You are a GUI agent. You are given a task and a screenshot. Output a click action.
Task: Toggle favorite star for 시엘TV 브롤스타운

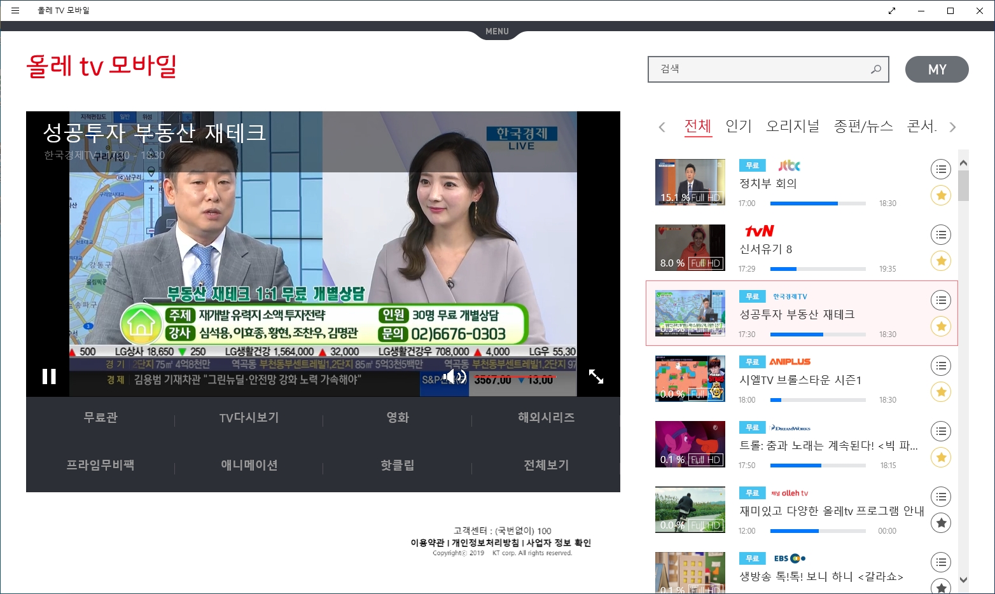pos(941,392)
